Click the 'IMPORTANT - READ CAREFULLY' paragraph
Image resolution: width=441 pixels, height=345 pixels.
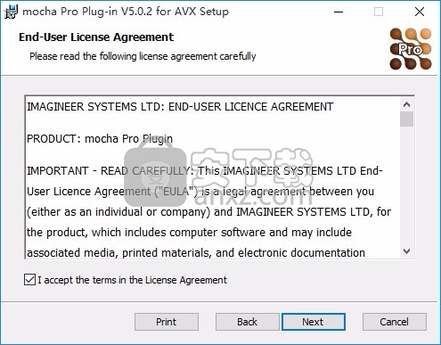pyautogui.click(x=208, y=212)
